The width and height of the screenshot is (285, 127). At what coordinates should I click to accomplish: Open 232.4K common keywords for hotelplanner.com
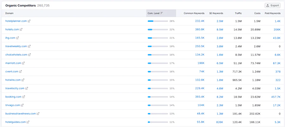coord(200,21)
